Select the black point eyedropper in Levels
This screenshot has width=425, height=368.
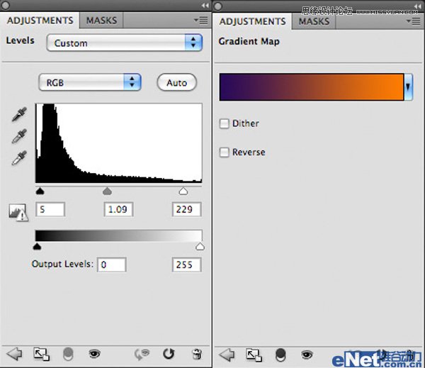point(19,114)
